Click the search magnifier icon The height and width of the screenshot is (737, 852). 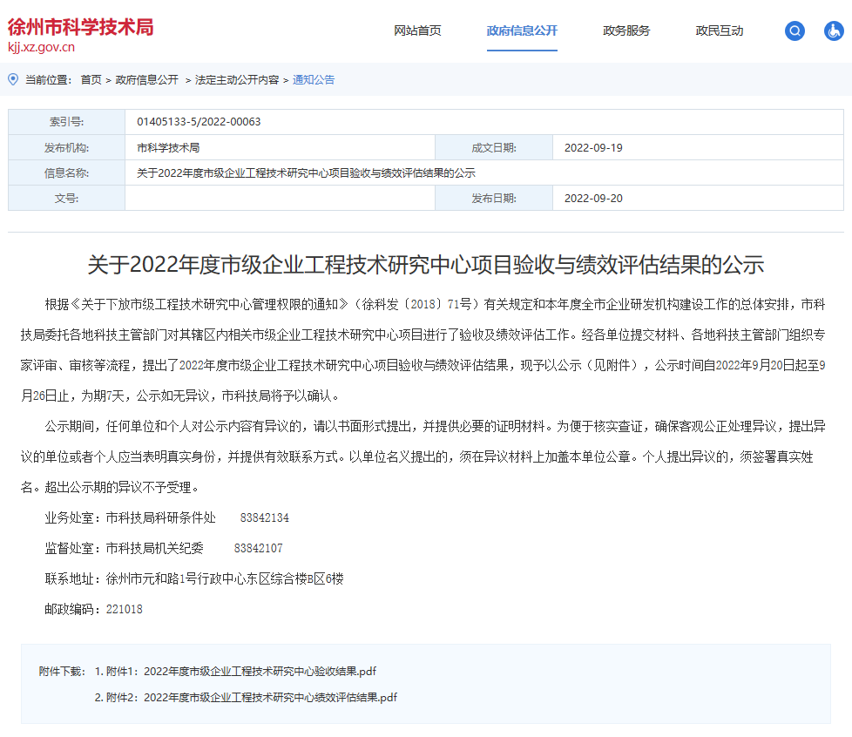[x=794, y=30]
